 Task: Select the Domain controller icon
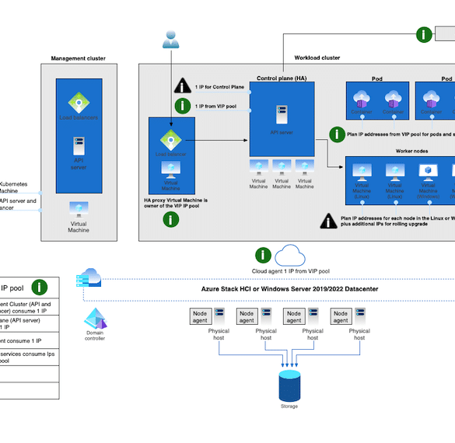[x=96, y=319]
